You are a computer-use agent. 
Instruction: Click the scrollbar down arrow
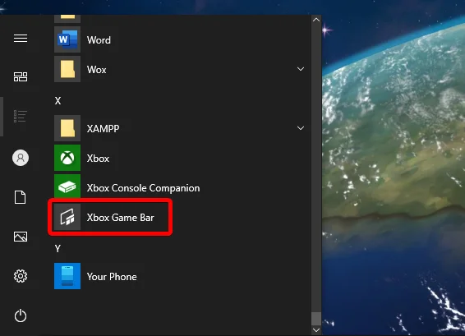coord(316,330)
